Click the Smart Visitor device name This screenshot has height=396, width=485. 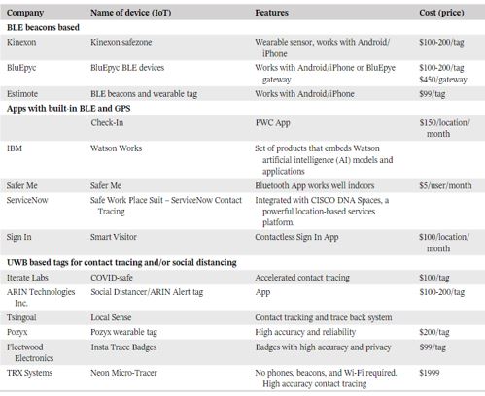tap(114, 237)
